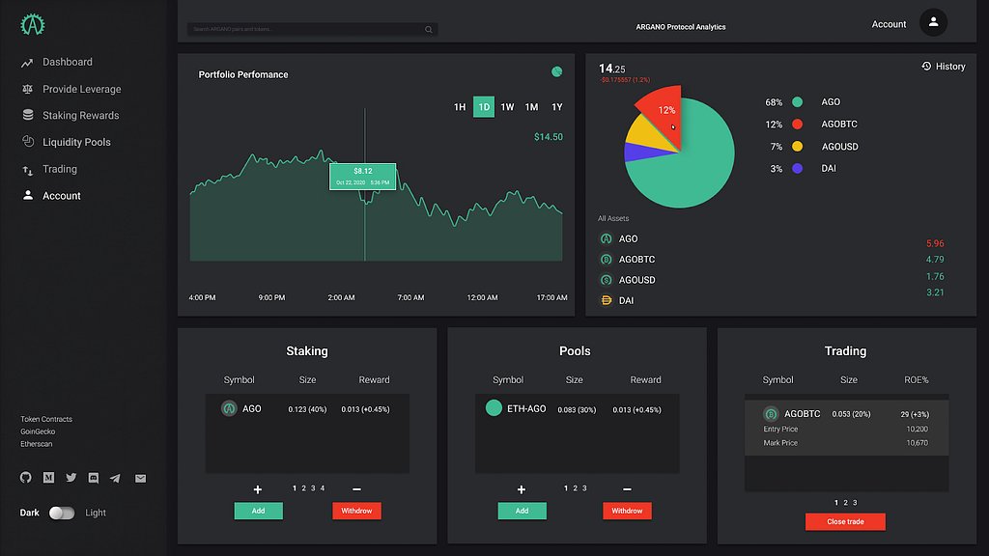Viewport: 989px width, 556px height.
Task: Click the ARGANO logo icon
Action: pyautogui.click(x=32, y=24)
